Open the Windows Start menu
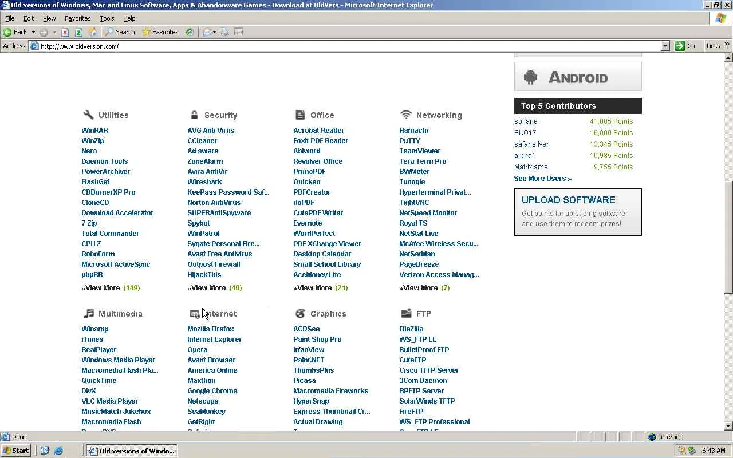Image resolution: width=733 pixels, height=458 pixels. [x=16, y=451]
